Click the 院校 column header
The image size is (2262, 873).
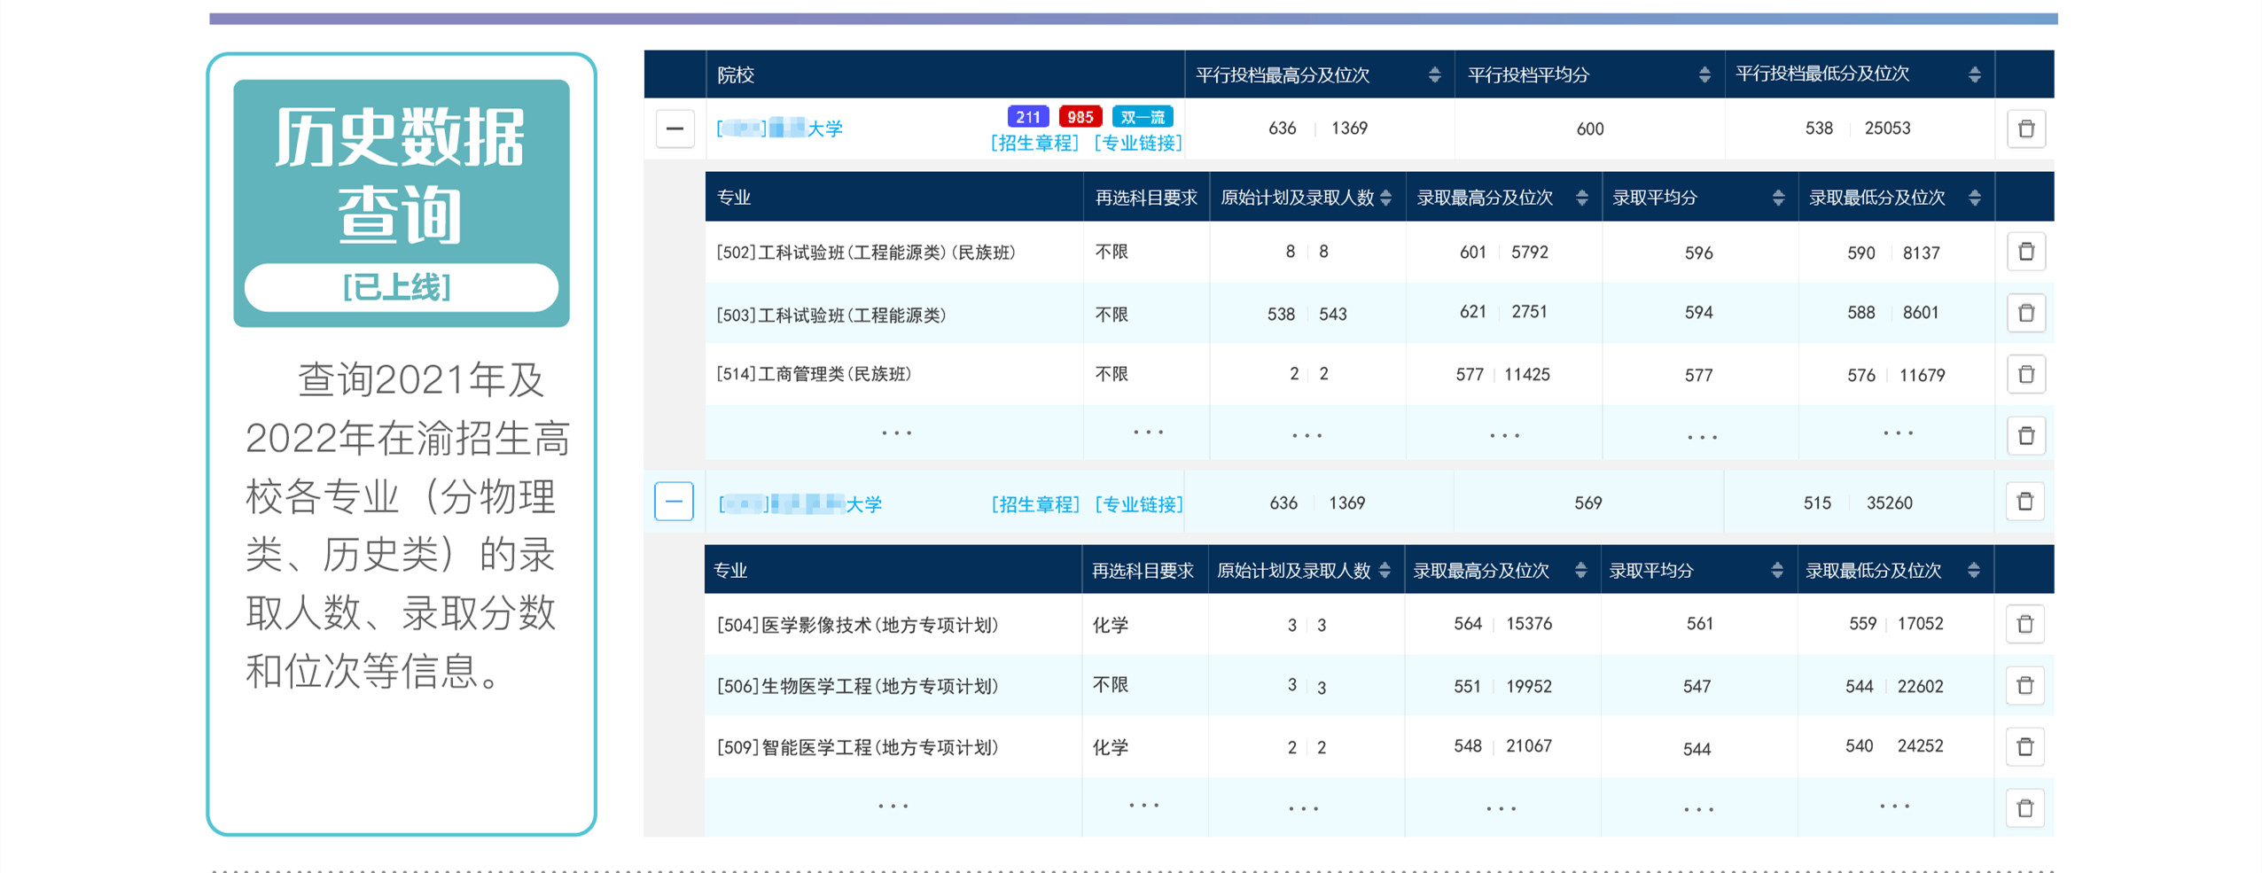(x=736, y=75)
